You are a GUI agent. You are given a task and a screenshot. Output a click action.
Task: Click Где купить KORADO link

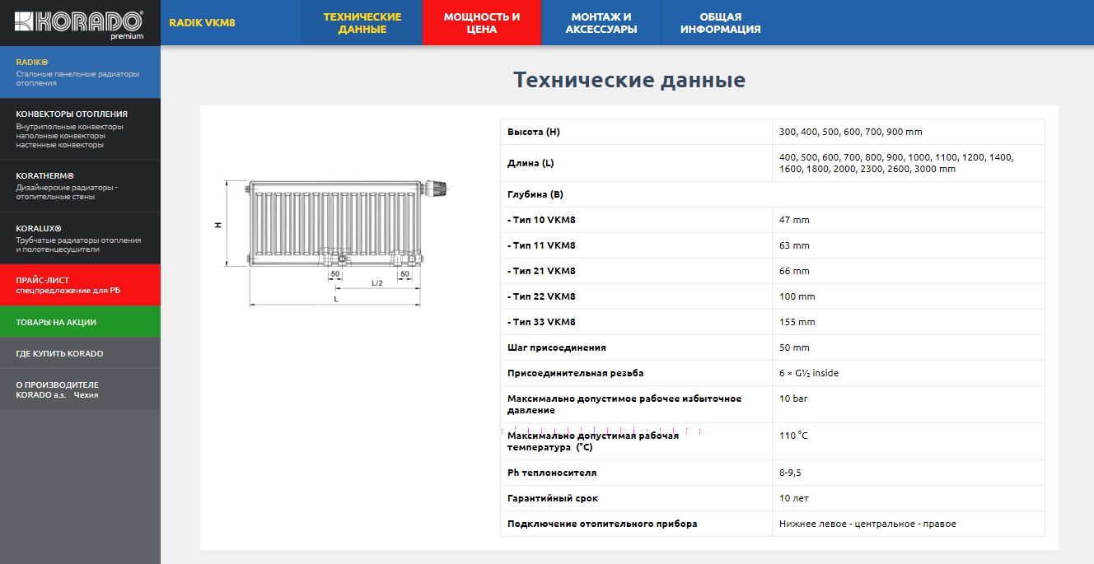(x=80, y=353)
